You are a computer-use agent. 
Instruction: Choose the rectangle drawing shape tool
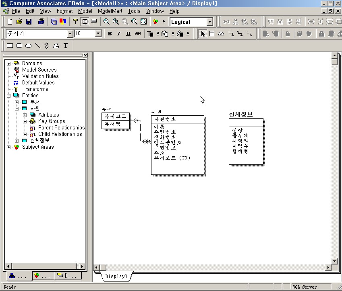tap(10, 46)
